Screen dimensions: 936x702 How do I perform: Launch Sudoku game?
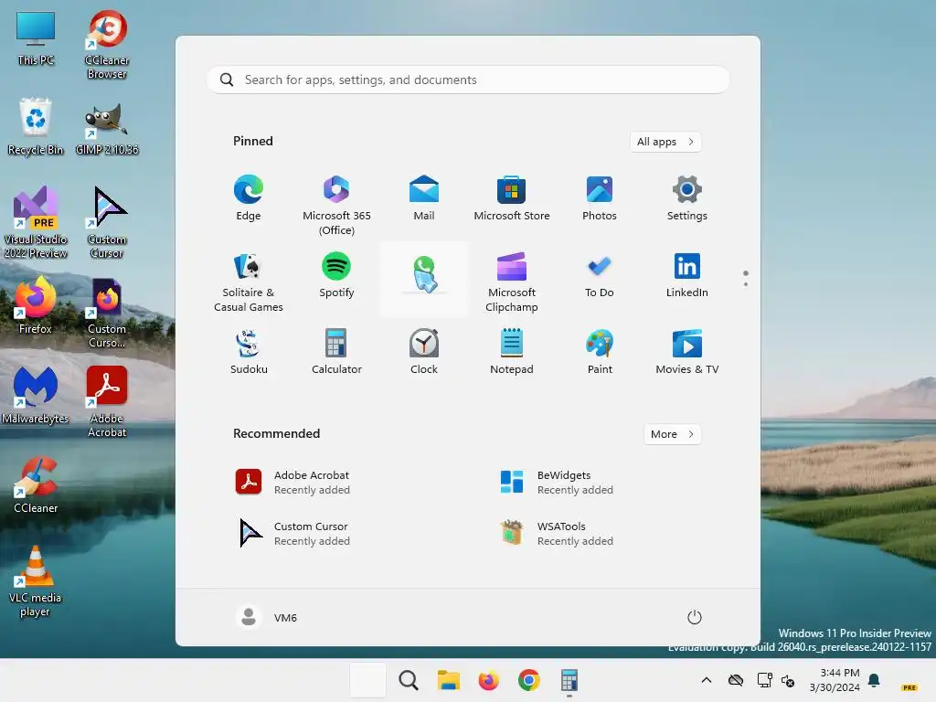(x=249, y=352)
